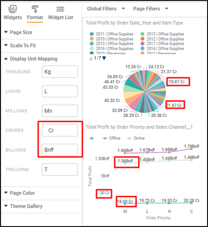Toggle the Offline series legend
208x227 pixels.
tap(111, 138)
